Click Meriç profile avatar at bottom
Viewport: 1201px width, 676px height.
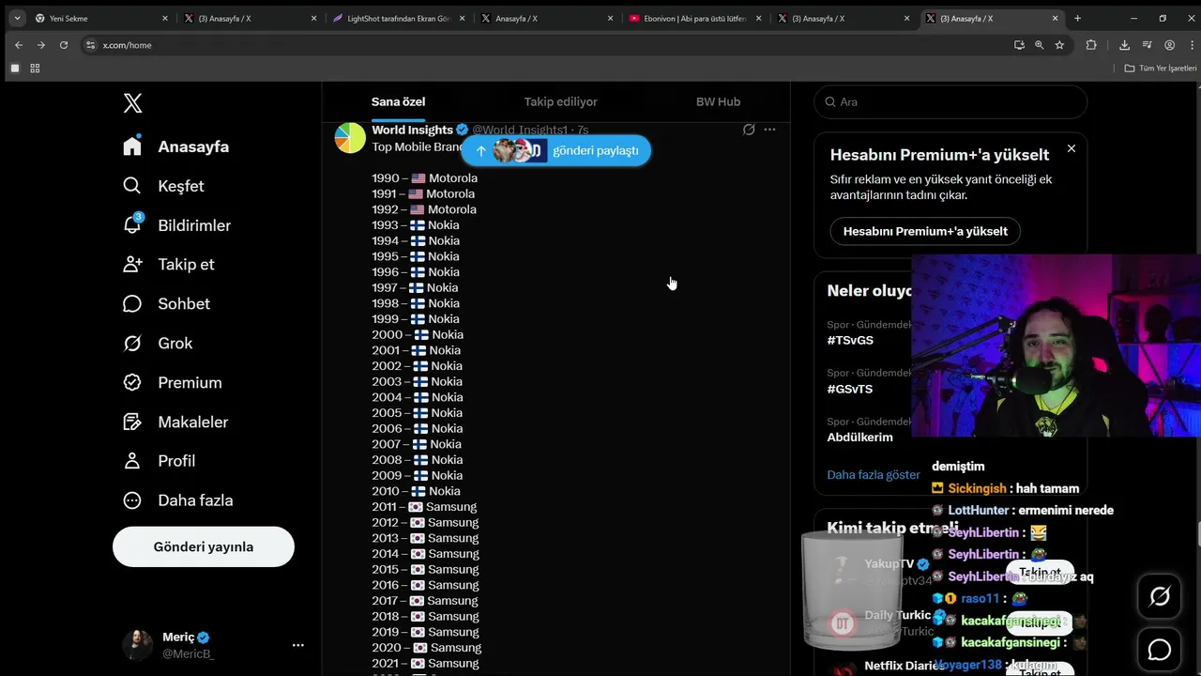point(137,645)
